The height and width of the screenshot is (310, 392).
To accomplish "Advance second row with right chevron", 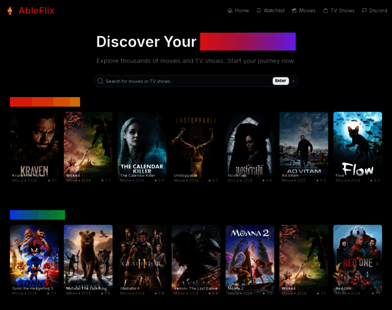I will coord(377,264).
